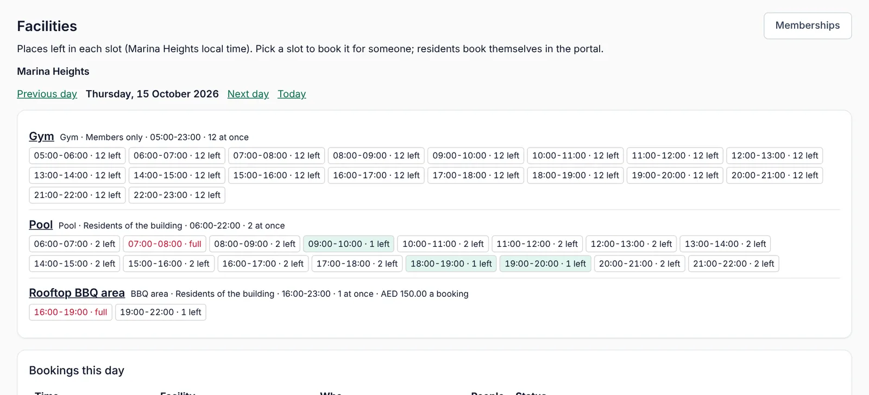Select Pool 19:00-20:00 with 1 left
This screenshot has width=869, height=395.
pyautogui.click(x=545, y=264)
